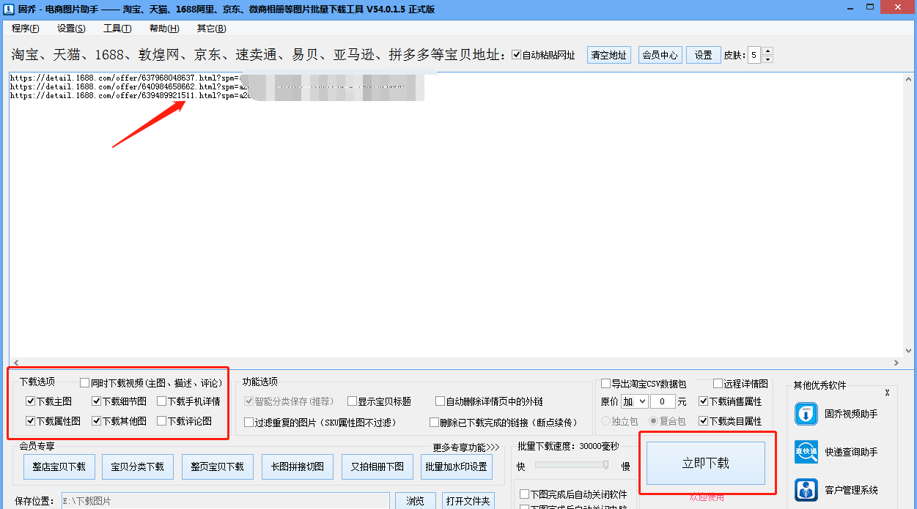Open 快递查询助手 icon

[x=806, y=452]
